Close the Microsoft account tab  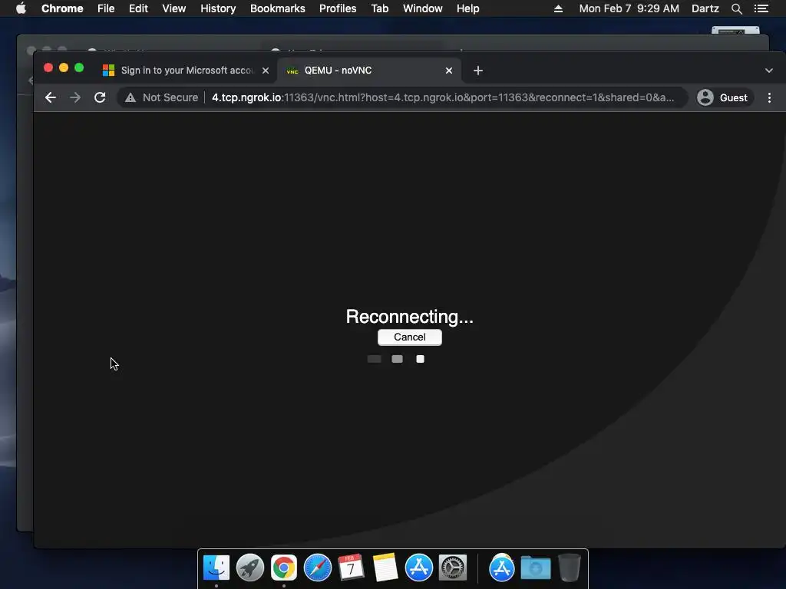coord(266,71)
